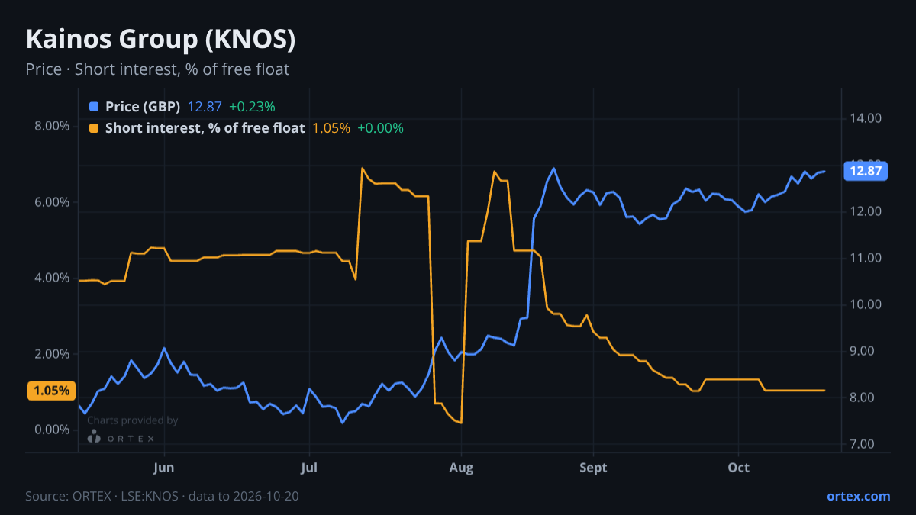Click the Jun label on the x-axis
Image resolution: width=916 pixels, height=515 pixels.
(x=164, y=467)
